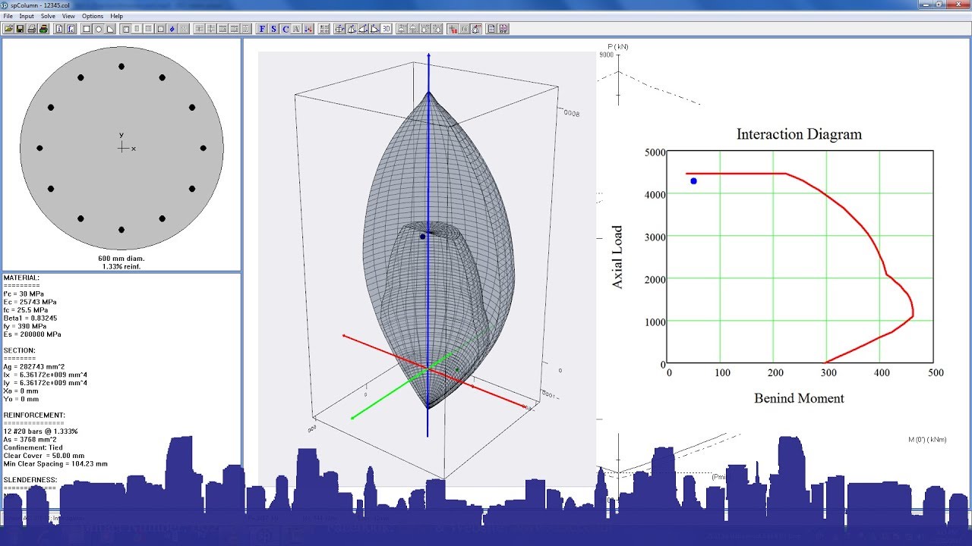Viewport: 972px width, 546px height.
Task: Select the service loads S icon
Action: (x=274, y=29)
